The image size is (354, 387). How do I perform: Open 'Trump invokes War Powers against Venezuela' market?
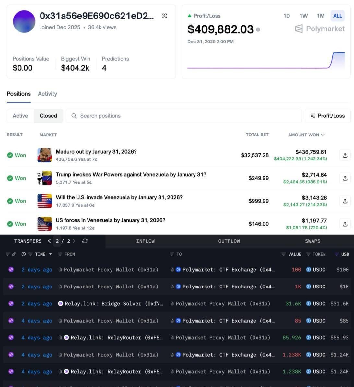(x=131, y=174)
